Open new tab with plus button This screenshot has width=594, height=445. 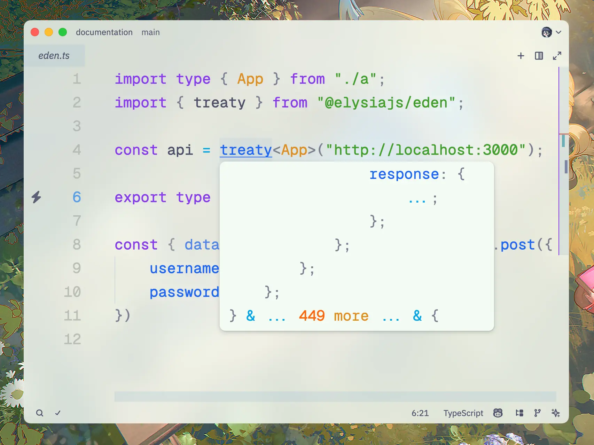pos(521,55)
